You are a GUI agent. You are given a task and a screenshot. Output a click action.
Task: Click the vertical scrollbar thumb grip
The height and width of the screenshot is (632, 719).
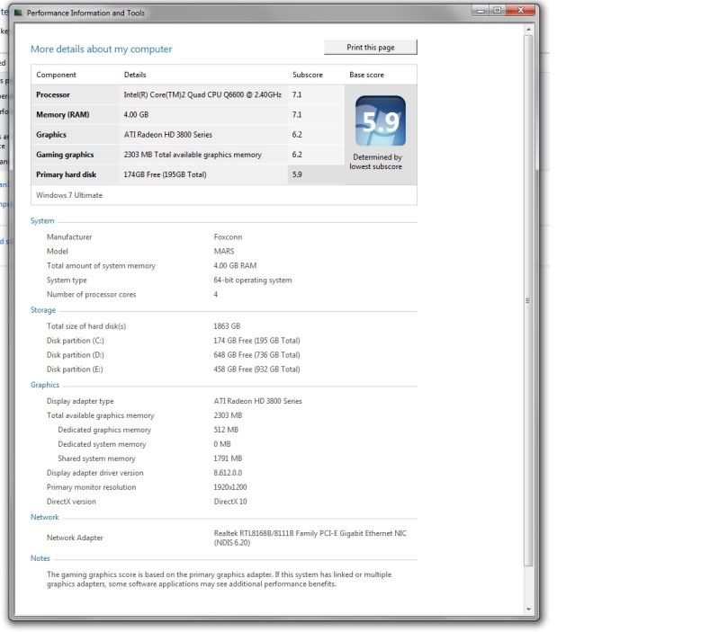(528, 301)
